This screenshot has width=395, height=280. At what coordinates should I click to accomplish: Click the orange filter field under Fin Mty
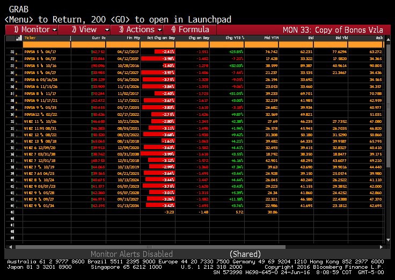[123, 45]
